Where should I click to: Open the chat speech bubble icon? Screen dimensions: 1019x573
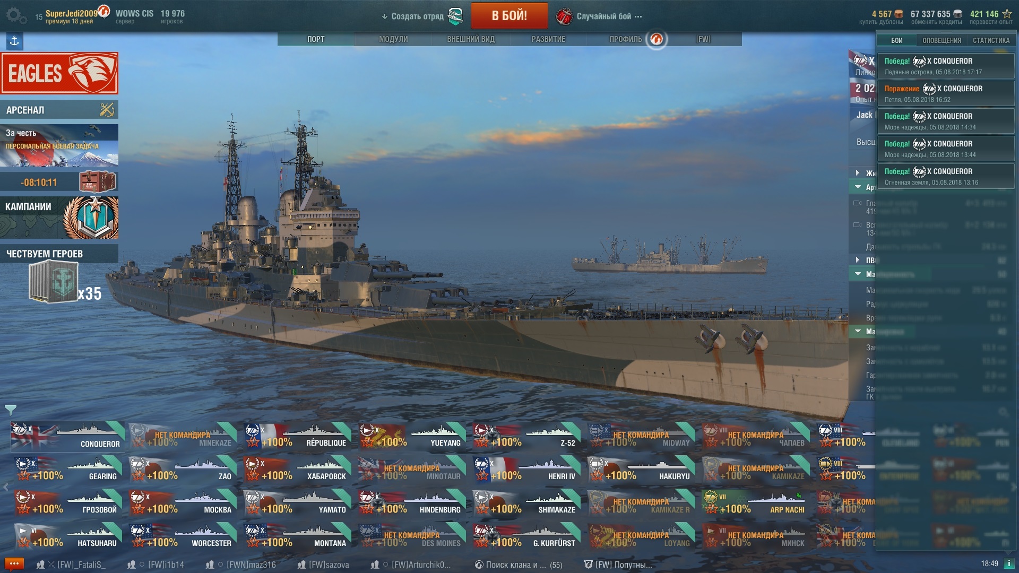pyautogui.click(x=14, y=563)
